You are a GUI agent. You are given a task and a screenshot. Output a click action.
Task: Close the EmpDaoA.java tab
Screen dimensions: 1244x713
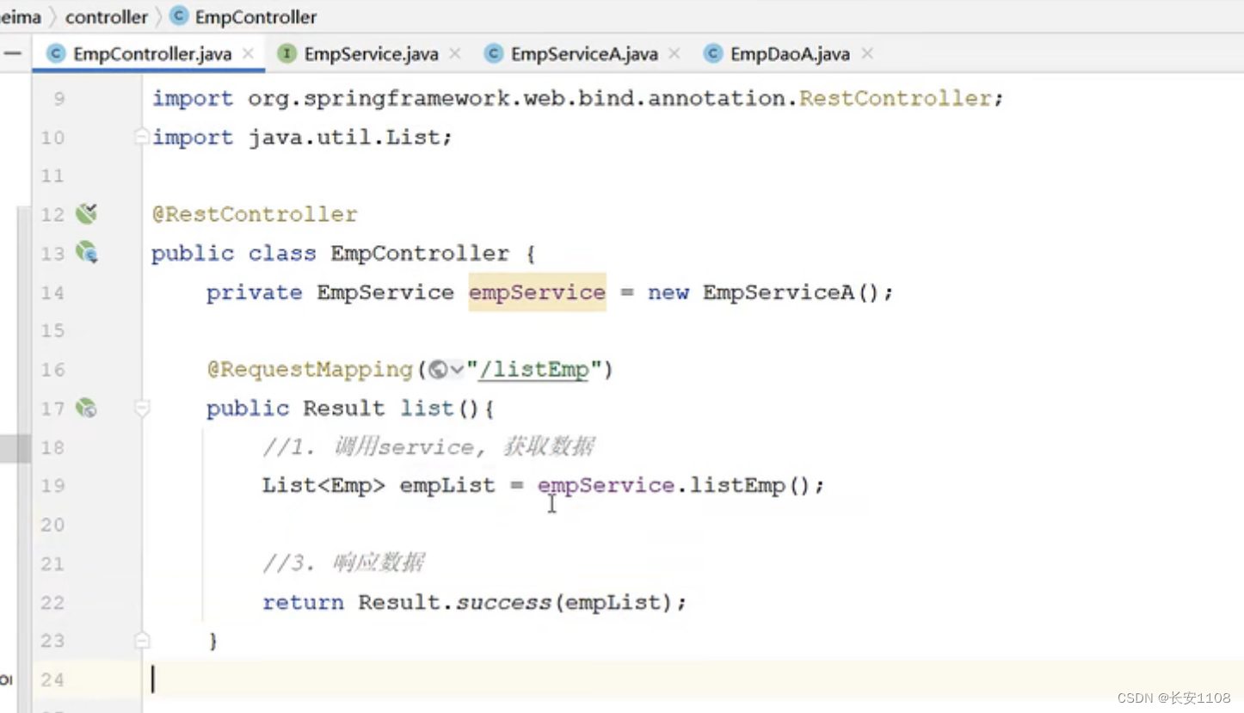(867, 54)
